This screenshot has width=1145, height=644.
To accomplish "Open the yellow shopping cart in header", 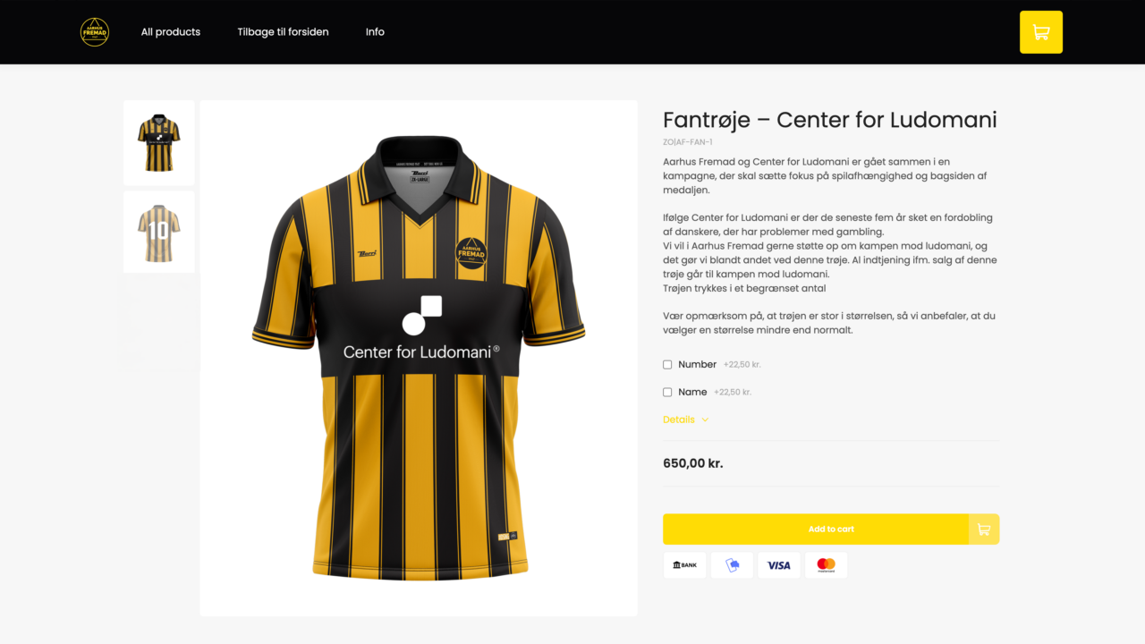I will point(1041,32).
